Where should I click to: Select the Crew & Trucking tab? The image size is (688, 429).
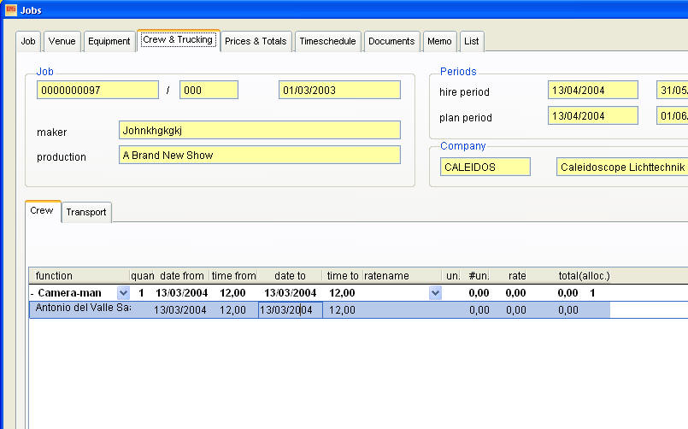coord(178,40)
